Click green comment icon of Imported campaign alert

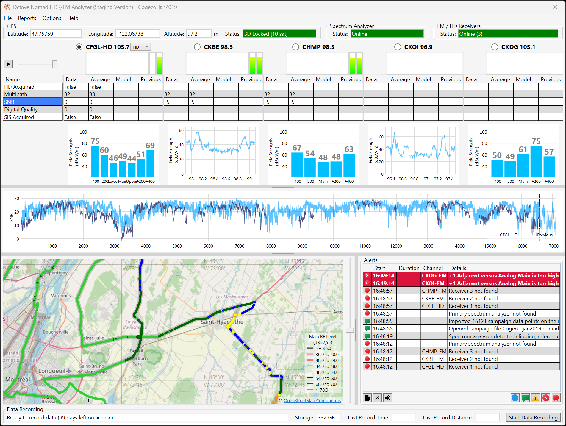click(367, 321)
